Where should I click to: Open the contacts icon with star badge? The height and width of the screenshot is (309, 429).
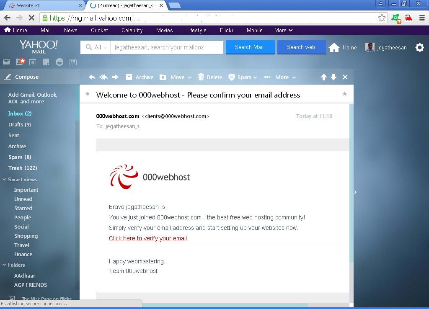pyautogui.click(x=20, y=62)
